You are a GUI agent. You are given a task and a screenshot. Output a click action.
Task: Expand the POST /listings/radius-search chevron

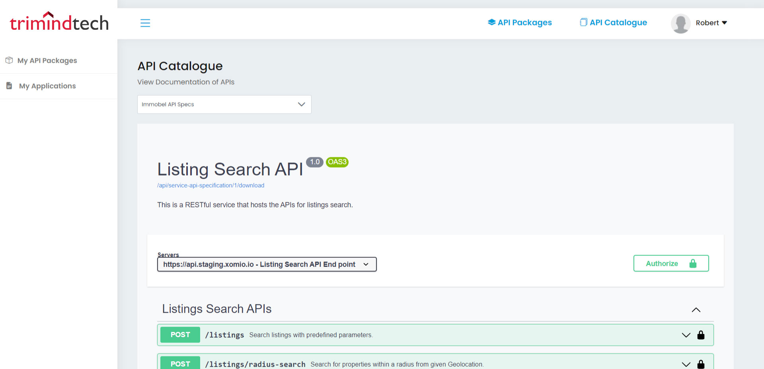[x=686, y=364]
